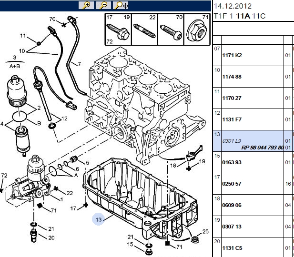Screen dimensions: 294x257
Task: Click quantity 16 in the 0250 57 row
Action: coord(288,184)
